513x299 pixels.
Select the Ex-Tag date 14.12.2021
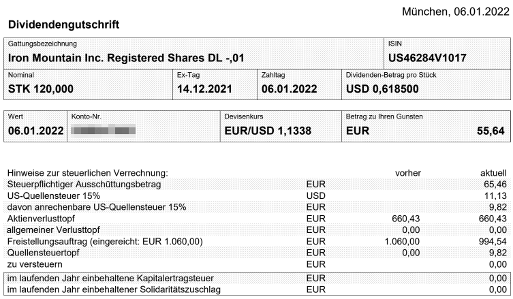click(204, 89)
